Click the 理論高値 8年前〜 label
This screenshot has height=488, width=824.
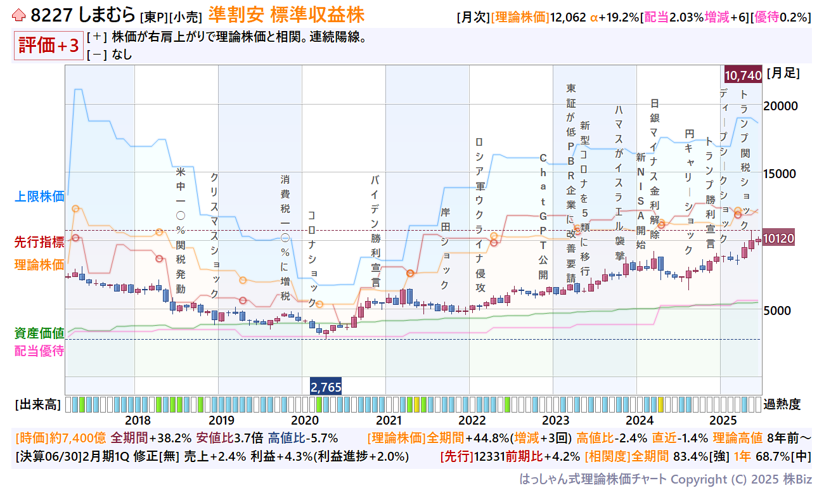coord(763,438)
